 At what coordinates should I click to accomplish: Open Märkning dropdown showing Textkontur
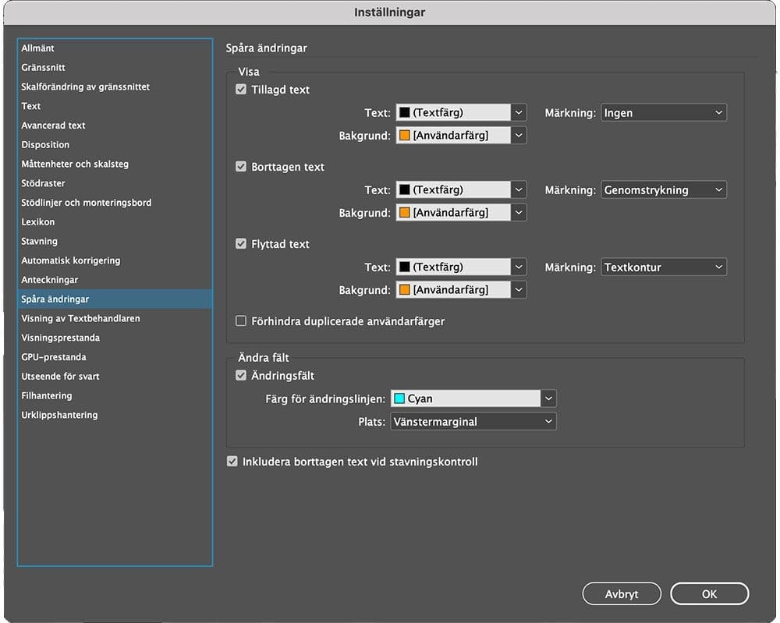[664, 267]
